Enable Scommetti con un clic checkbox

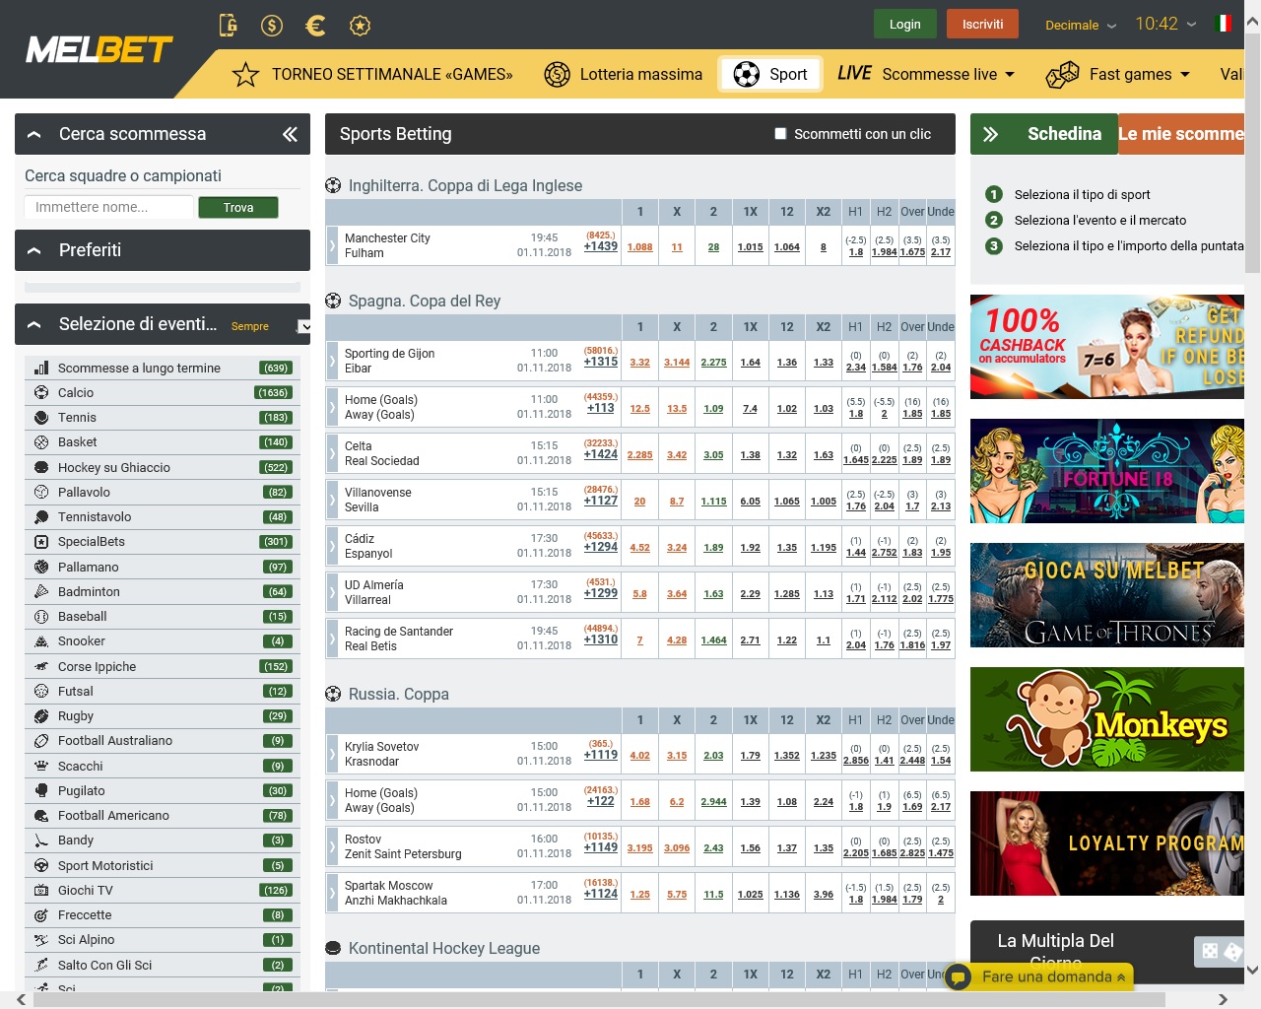[x=780, y=134]
